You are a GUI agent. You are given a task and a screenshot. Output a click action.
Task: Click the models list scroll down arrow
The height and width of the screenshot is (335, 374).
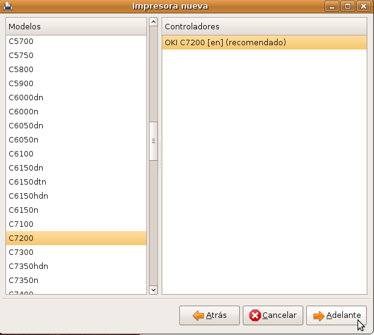(x=153, y=290)
